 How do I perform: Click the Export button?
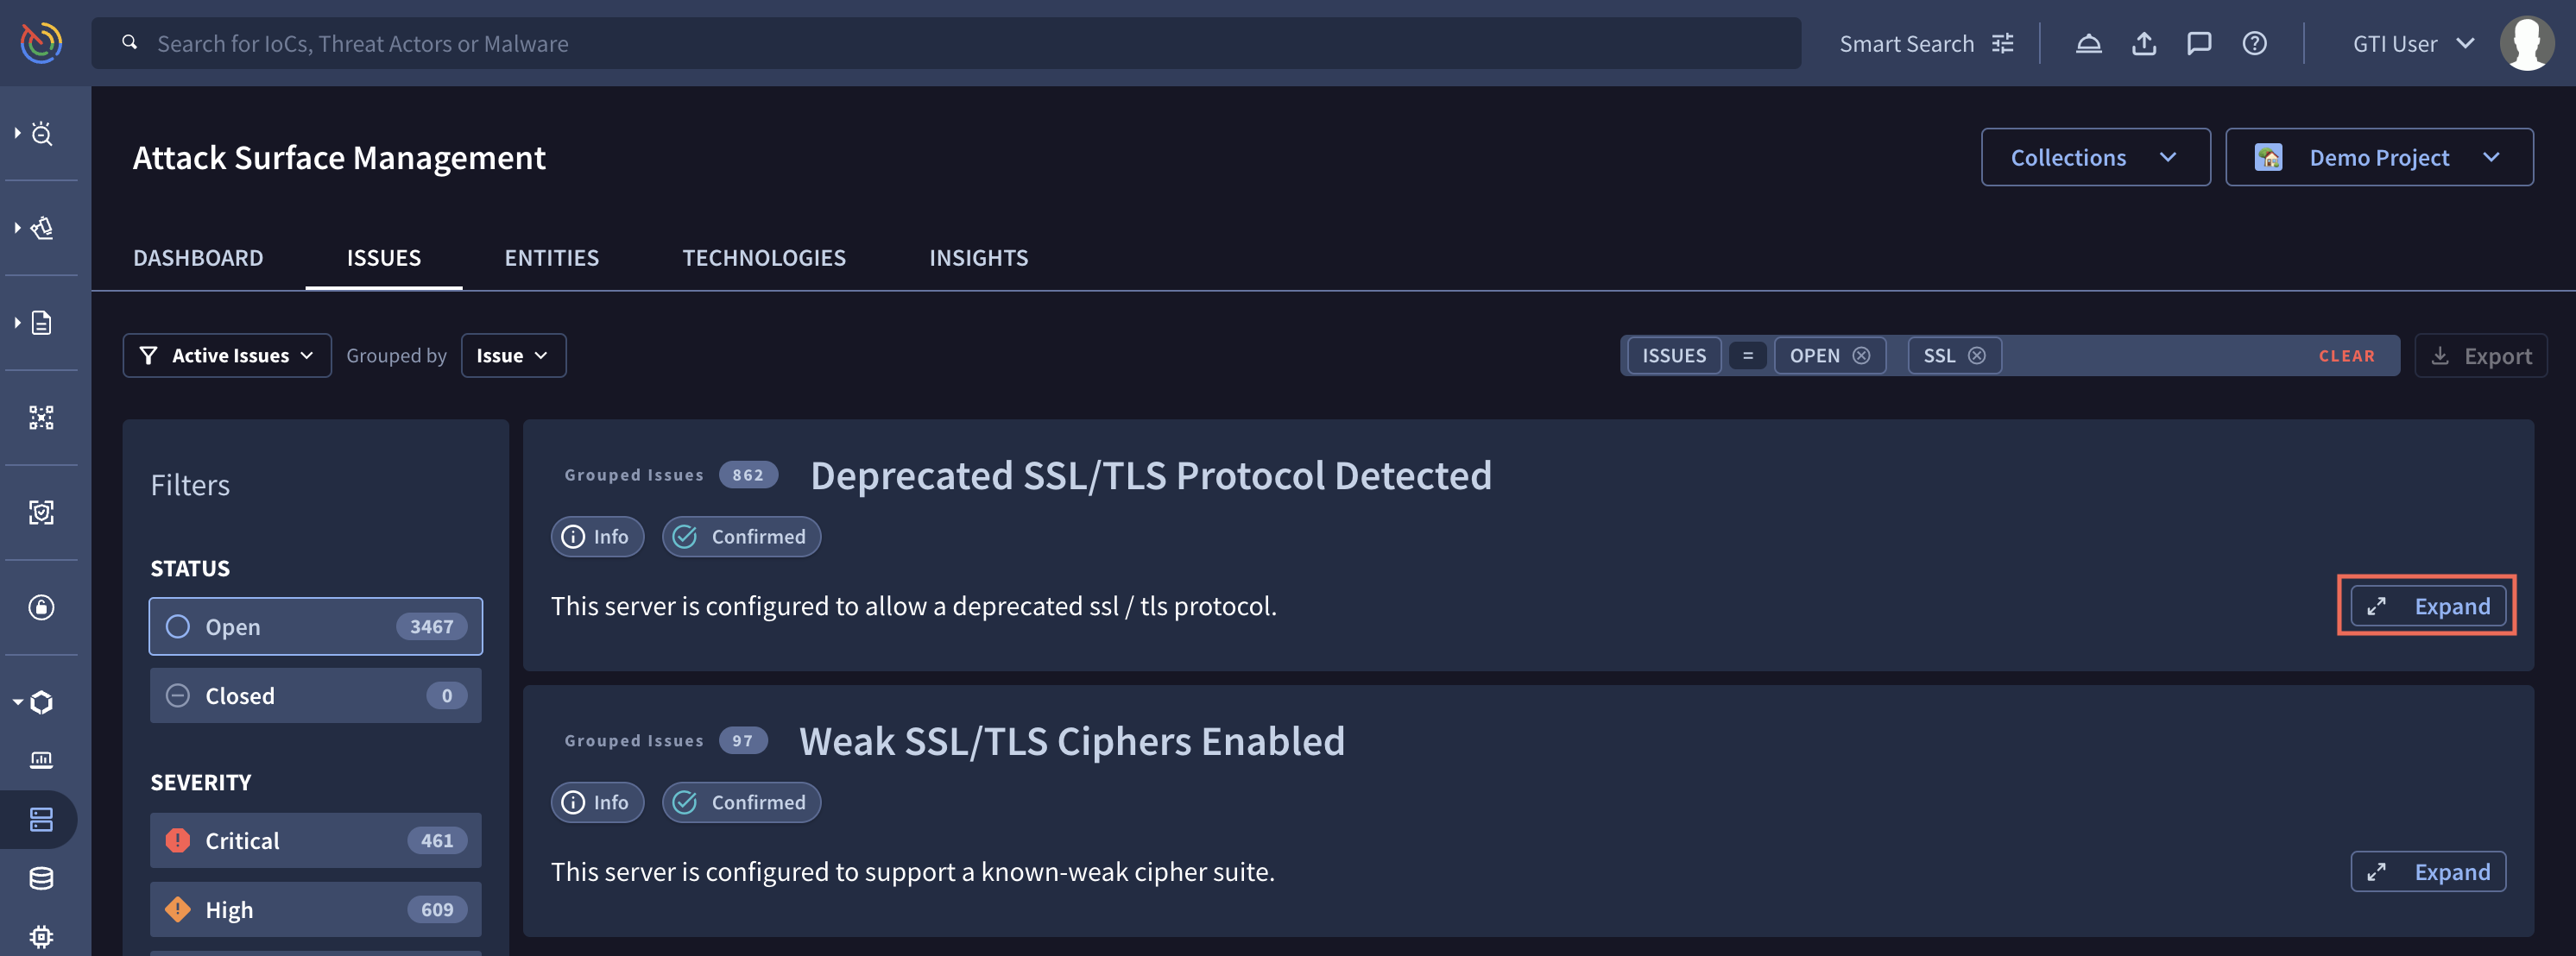click(2481, 355)
